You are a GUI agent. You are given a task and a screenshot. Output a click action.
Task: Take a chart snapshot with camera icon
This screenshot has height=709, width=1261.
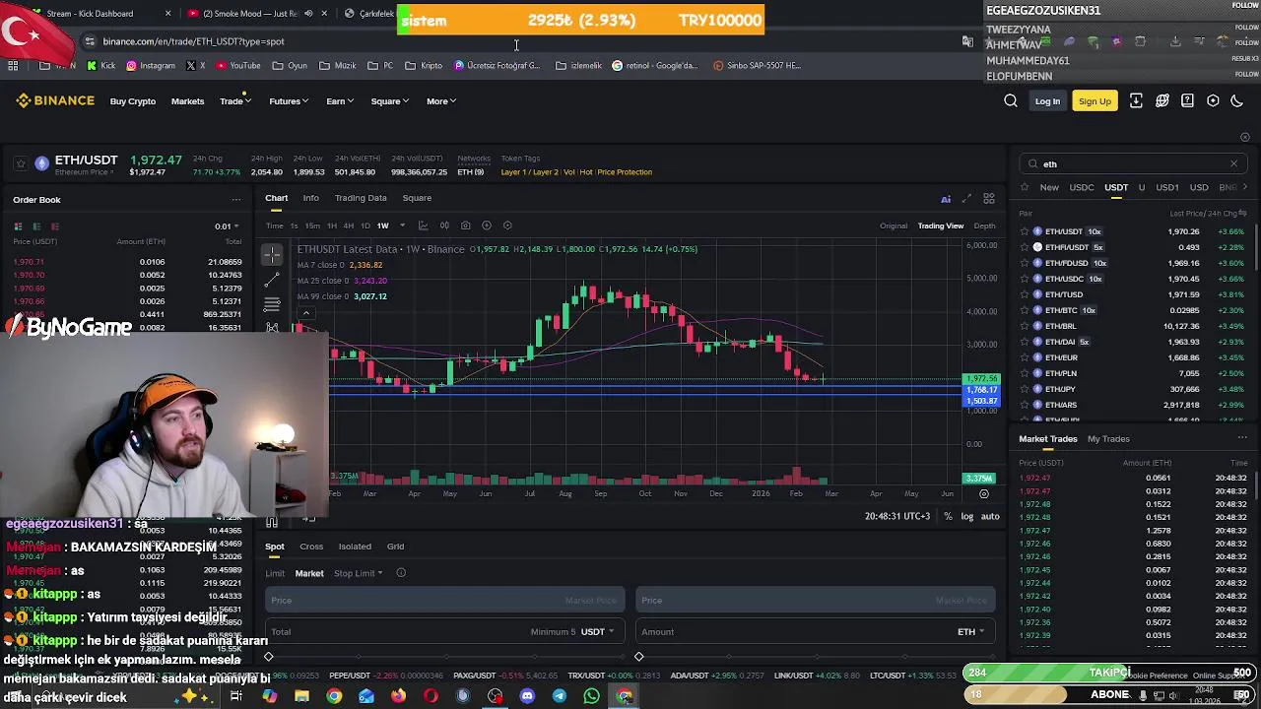[x=465, y=226]
